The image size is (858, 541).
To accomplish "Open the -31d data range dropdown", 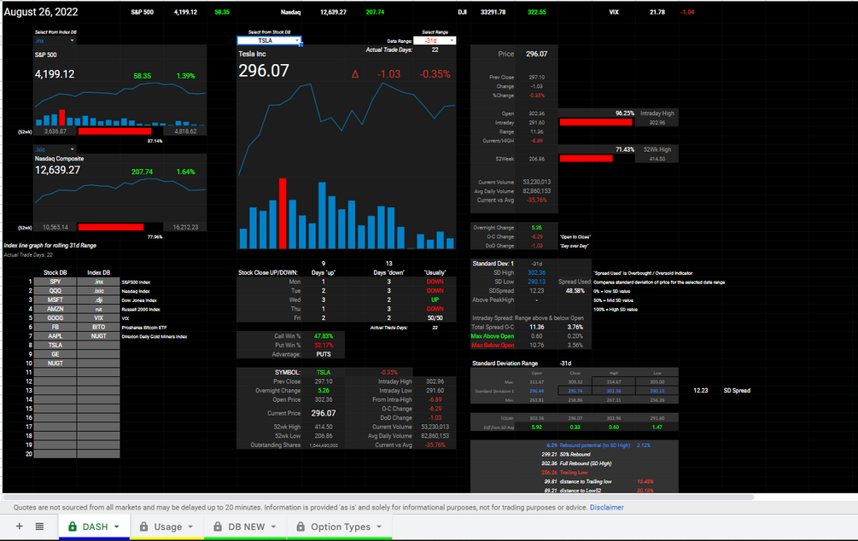I will click(x=452, y=40).
